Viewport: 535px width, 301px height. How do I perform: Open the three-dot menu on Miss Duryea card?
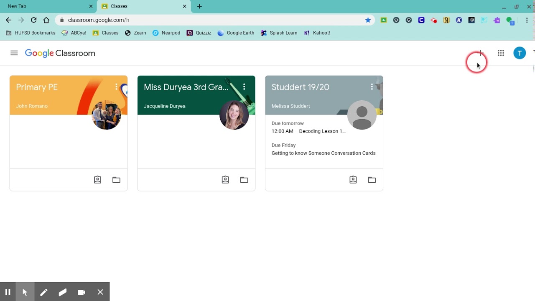click(x=244, y=87)
